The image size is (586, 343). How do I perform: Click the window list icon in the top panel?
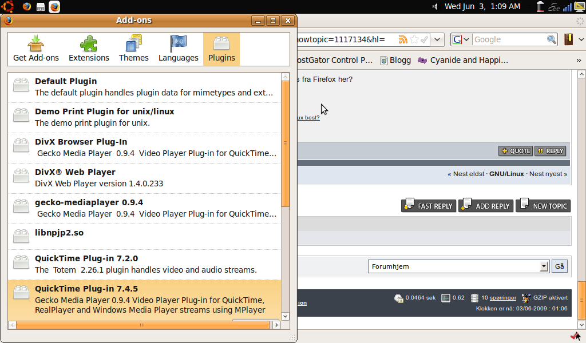click(x=41, y=7)
